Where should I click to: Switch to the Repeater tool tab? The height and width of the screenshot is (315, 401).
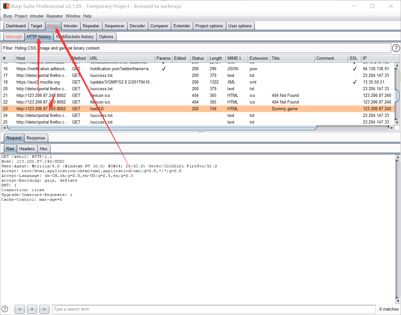(91, 26)
